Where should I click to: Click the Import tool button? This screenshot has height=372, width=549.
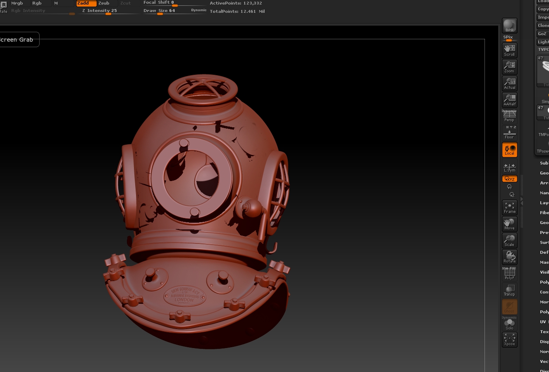click(543, 17)
